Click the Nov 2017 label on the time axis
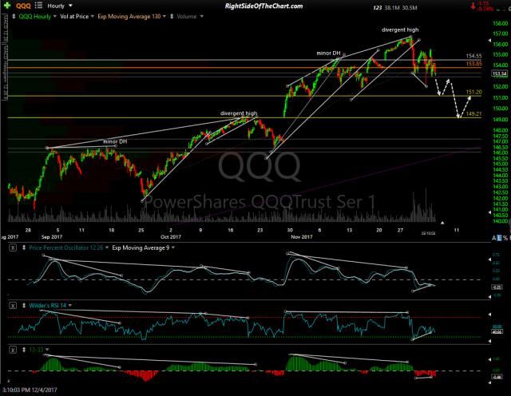Viewport: 511px width, 396px height. [x=302, y=237]
